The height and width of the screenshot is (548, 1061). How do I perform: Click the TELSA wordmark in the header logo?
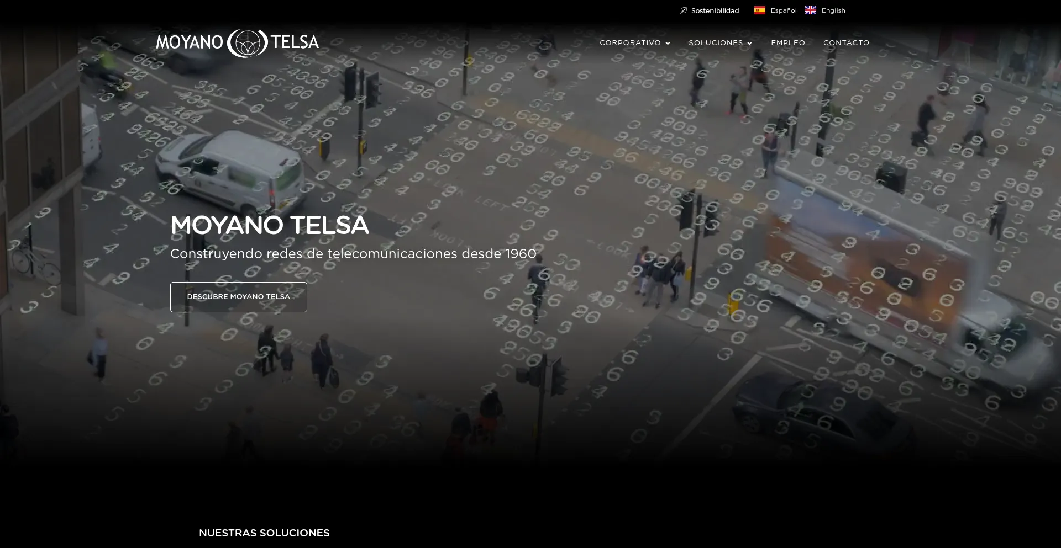[295, 42]
